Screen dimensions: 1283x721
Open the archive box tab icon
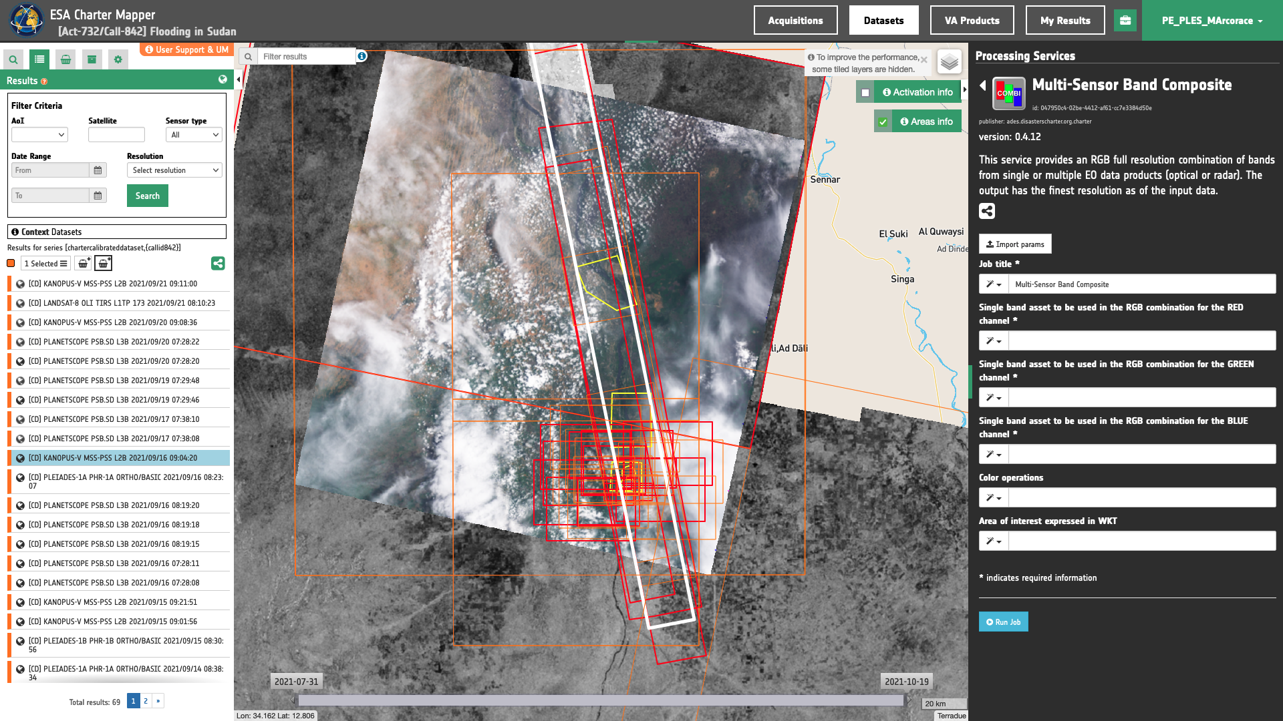pos(92,59)
